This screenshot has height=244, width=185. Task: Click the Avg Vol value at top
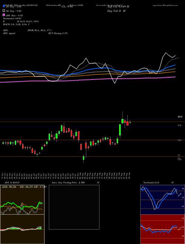point(118,7)
